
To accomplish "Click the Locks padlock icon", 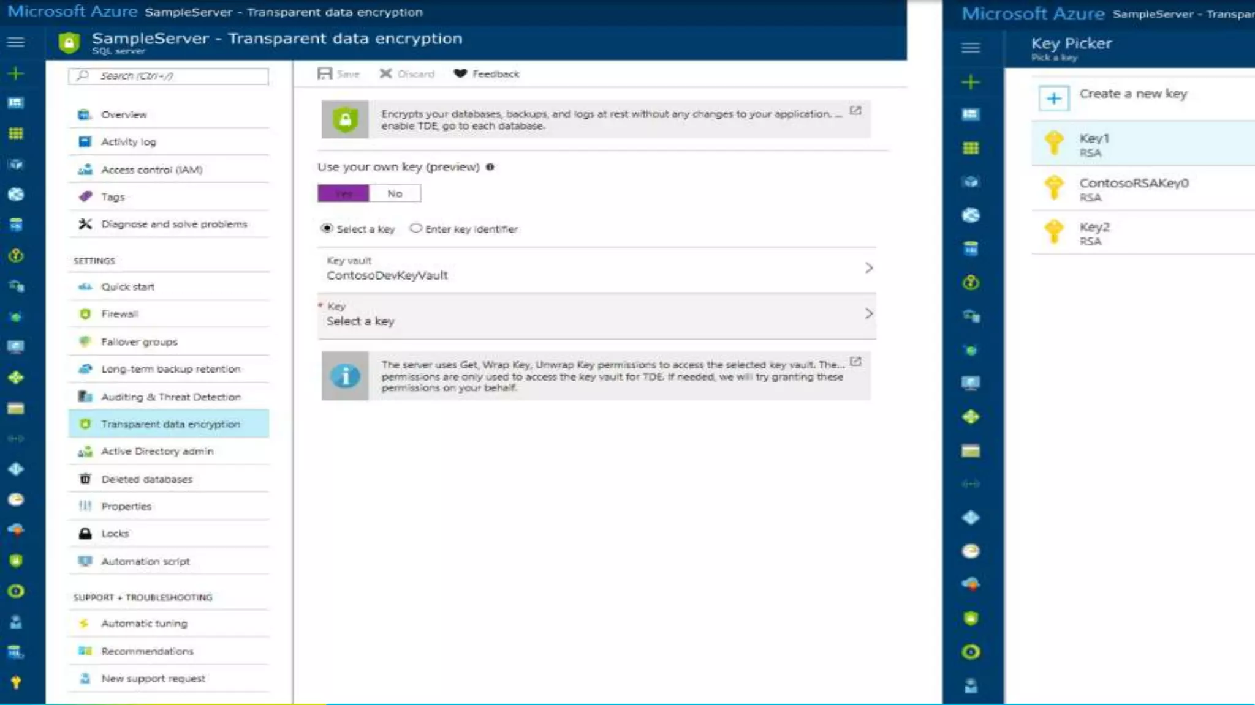I will [85, 534].
